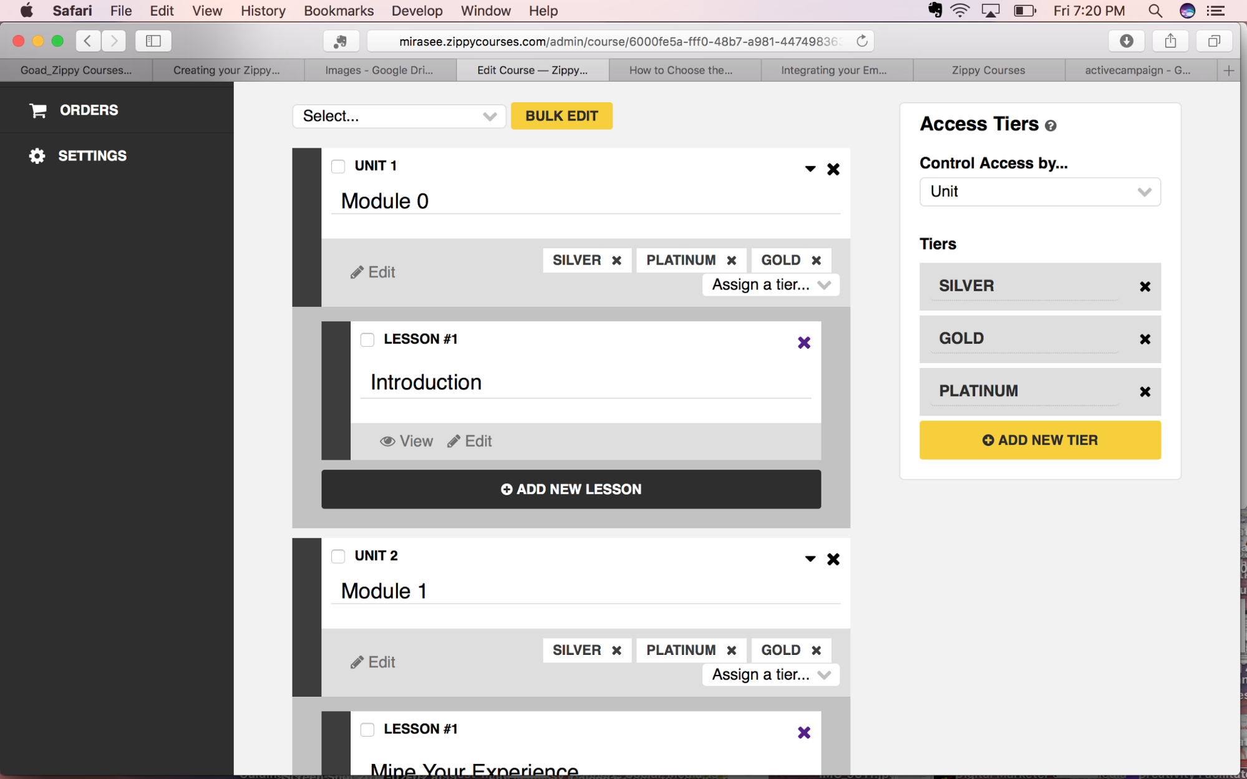Screen dimensions: 1247x779
Task: Delete the Mine Your Experience lesson
Action: tap(803, 732)
